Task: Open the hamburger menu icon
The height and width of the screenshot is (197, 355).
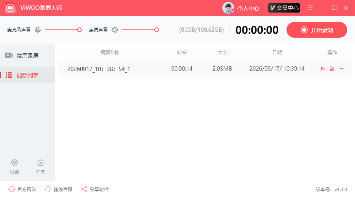Action: click(x=311, y=8)
